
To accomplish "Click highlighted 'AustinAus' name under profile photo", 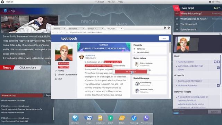I will [64, 64].
